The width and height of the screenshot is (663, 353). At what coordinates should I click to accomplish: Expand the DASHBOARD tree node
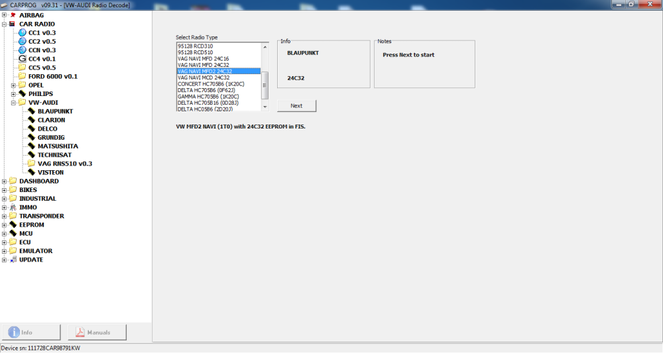pos(4,181)
